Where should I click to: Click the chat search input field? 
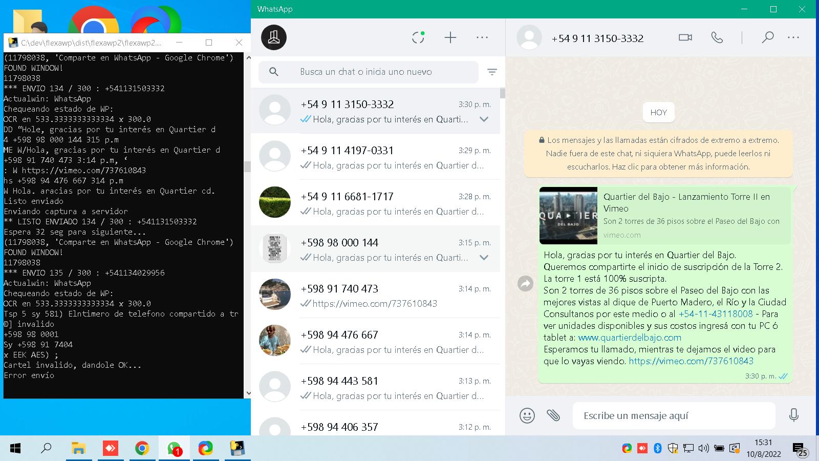[369, 72]
